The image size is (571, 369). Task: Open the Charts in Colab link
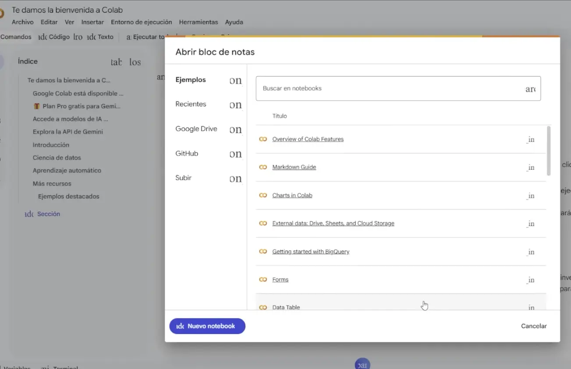tap(292, 195)
